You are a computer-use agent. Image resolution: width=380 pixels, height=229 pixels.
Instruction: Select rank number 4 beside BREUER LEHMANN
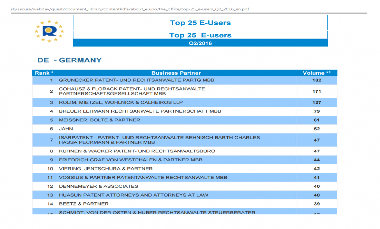[51, 111]
